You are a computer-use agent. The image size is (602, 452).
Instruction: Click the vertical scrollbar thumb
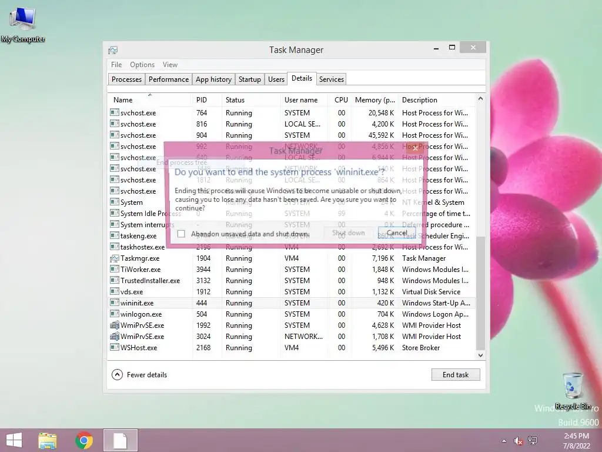480,293
